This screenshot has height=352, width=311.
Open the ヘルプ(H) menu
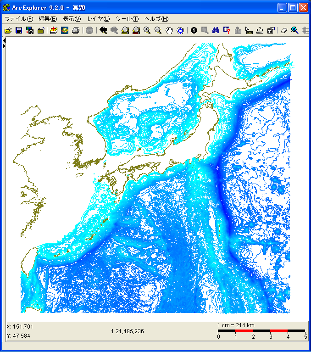point(156,19)
